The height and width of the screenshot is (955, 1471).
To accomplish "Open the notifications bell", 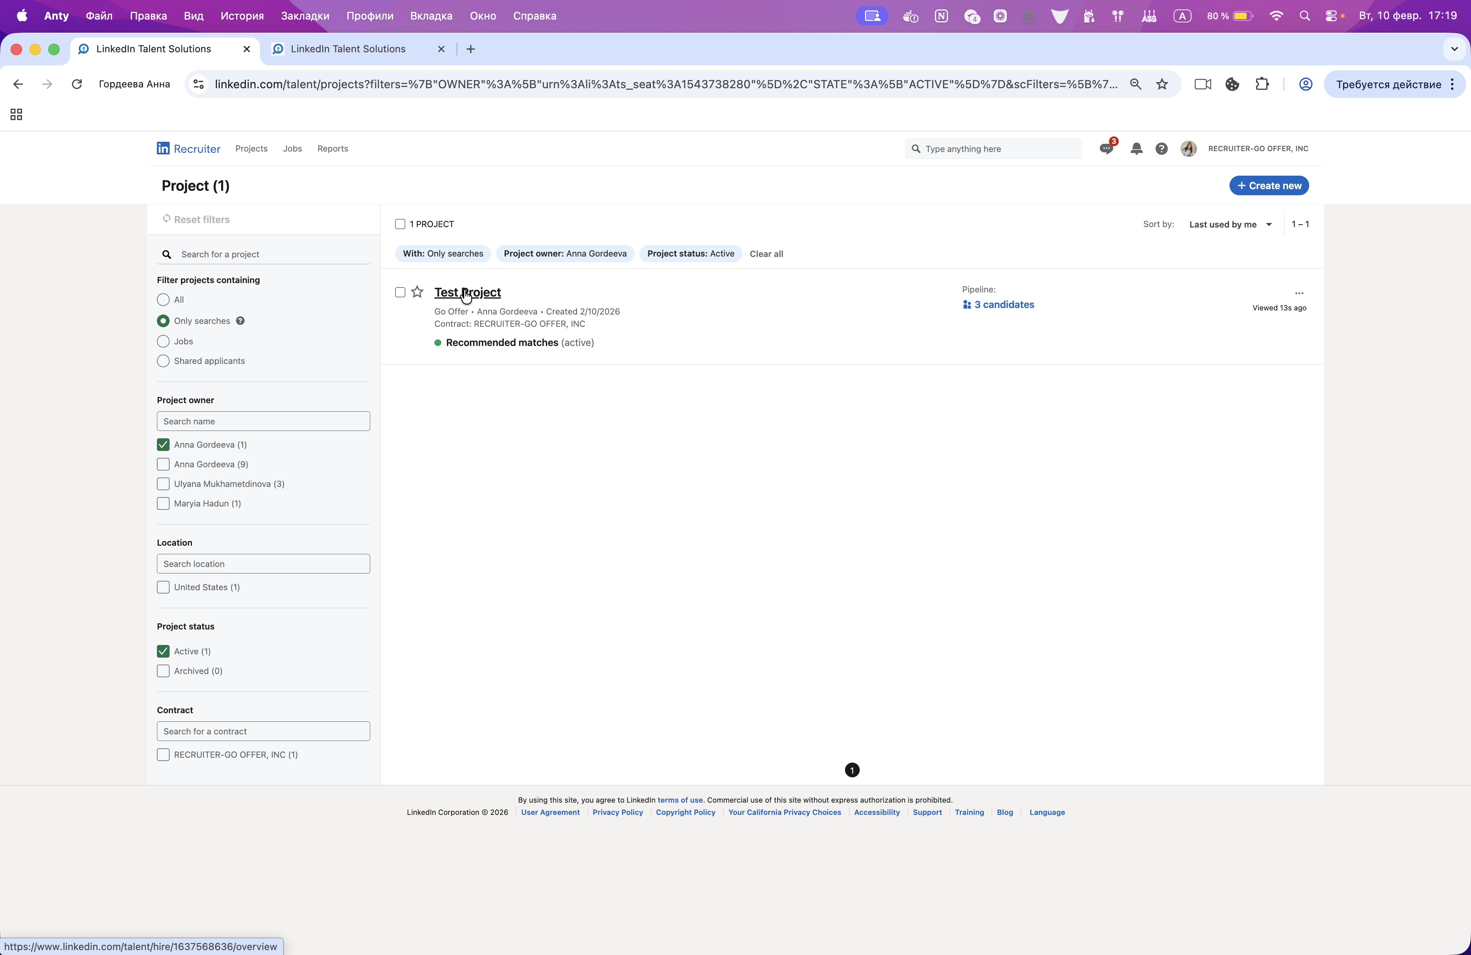I will click(x=1136, y=149).
